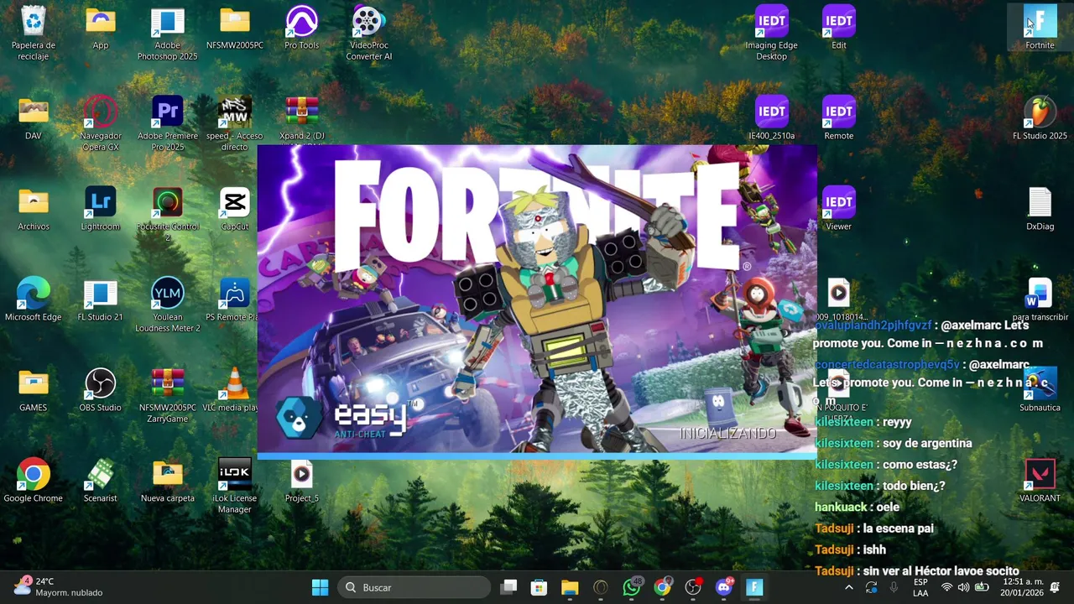
Task: Launch Microsoft Edge from desktop
Action: pyautogui.click(x=34, y=299)
